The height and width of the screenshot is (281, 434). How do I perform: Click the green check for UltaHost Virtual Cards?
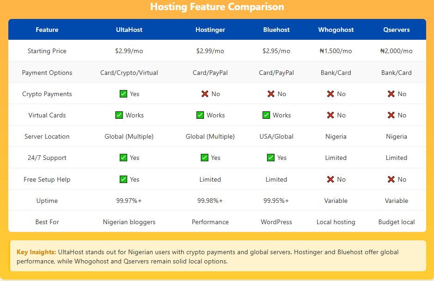[119, 115]
